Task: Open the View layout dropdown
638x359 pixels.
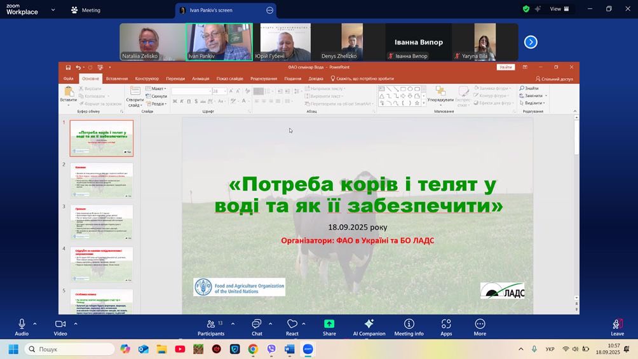Action: tap(559, 10)
